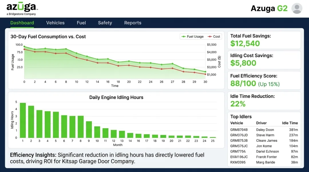The width and height of the screenshot is (309, 172).
Task: Open the Vehicles tab
Action: (56, 23)
